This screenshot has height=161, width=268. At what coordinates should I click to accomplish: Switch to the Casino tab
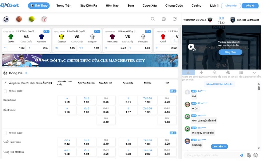[x=196, y=6]
